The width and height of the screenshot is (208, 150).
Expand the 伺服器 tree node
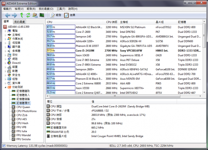pyautogui.click(x=6, y=43)
